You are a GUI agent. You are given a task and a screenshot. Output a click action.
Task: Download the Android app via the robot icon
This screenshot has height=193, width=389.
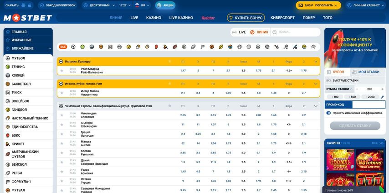click(x=24, y=5)
